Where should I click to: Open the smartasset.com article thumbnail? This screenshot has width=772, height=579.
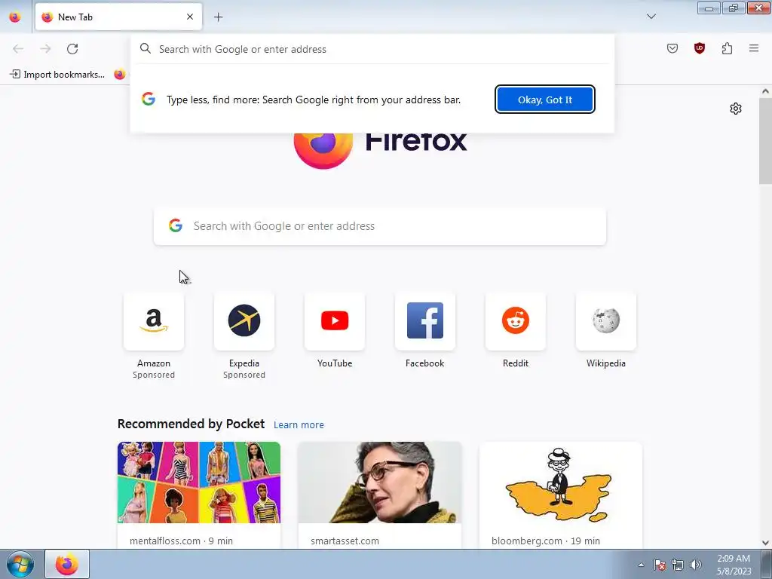[380, 482]
